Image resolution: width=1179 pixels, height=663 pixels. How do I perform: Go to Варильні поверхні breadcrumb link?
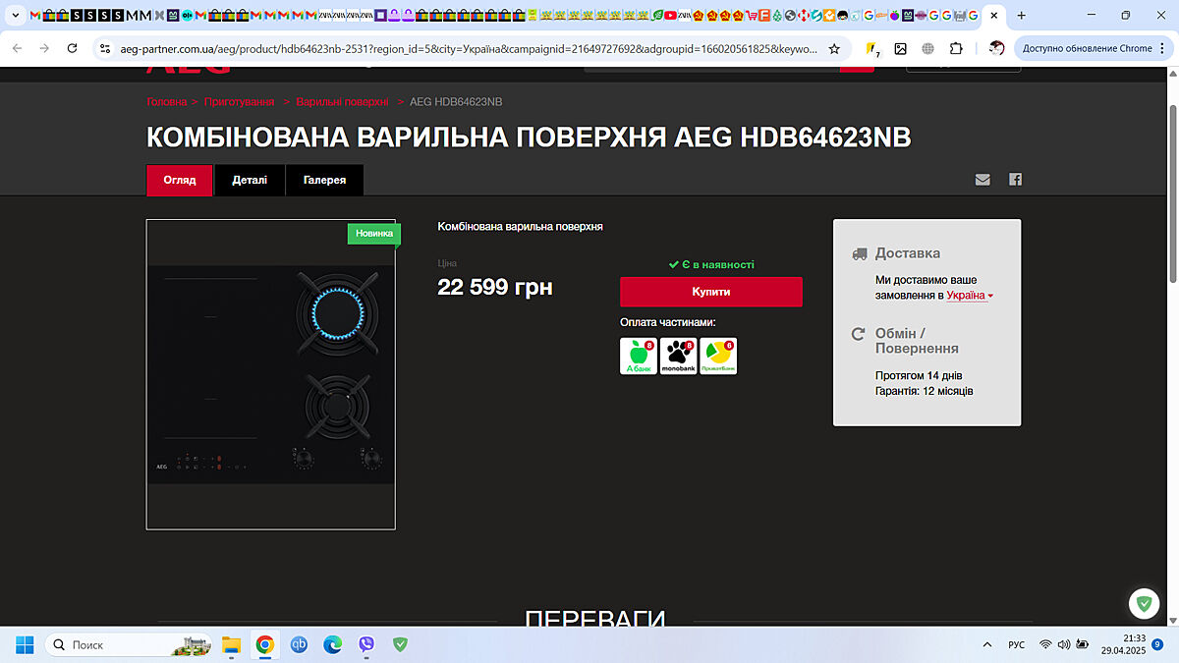coord(342,102)
